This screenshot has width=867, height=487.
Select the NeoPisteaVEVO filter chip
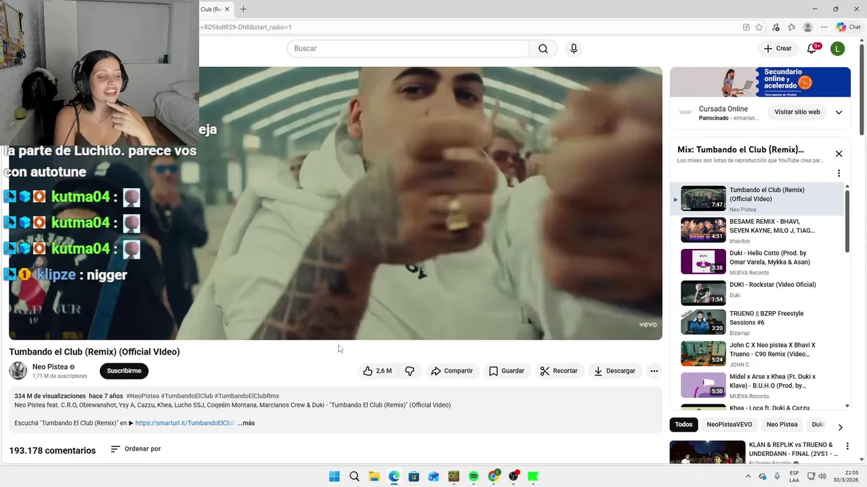pyautogui.click(x=729, y=425)
